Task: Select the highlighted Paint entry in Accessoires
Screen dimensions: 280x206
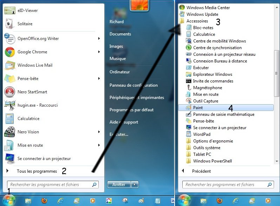Action: click(x=226, y=107)
